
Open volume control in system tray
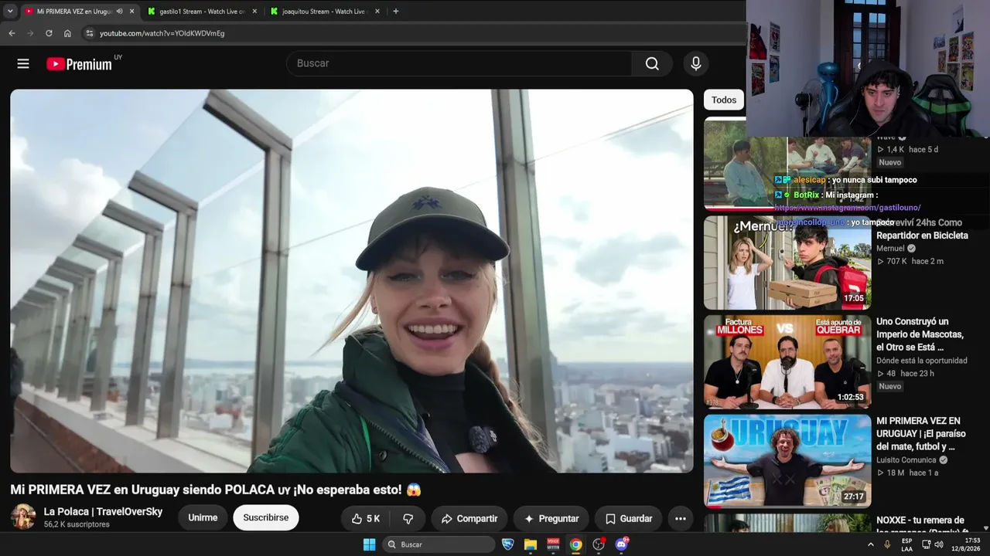click(x=939, y=544)
